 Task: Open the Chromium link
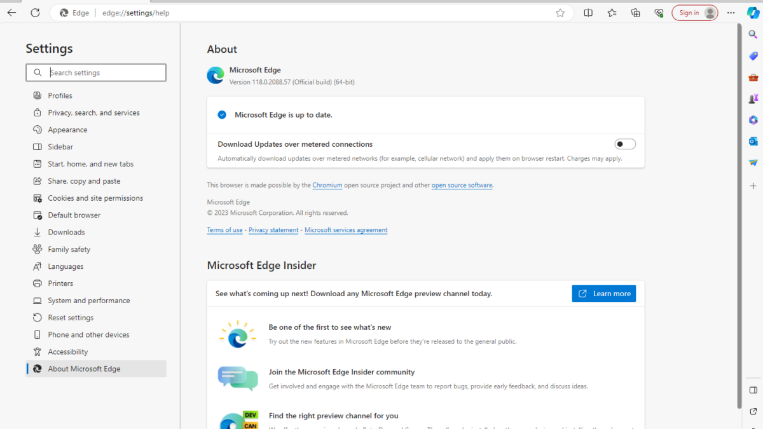click(327, 186)
